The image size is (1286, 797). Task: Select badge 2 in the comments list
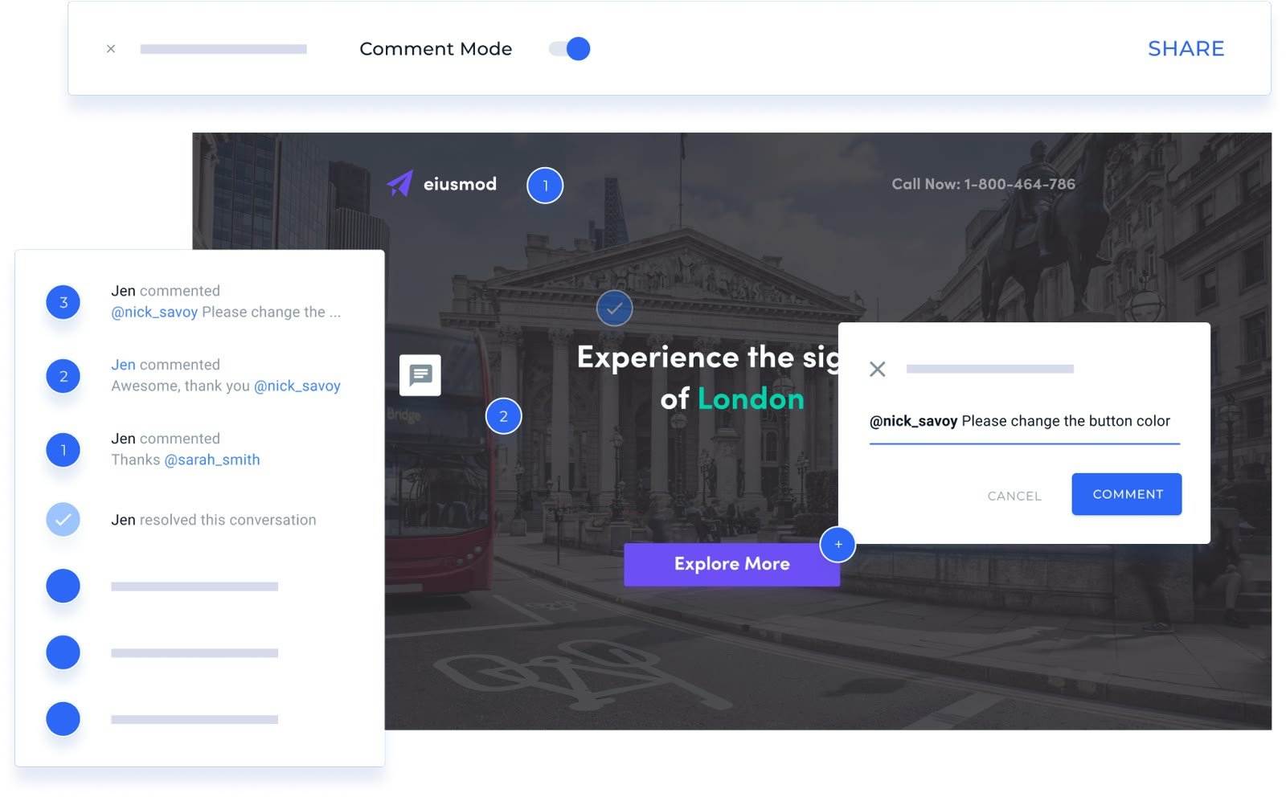[x=63, y=377]
